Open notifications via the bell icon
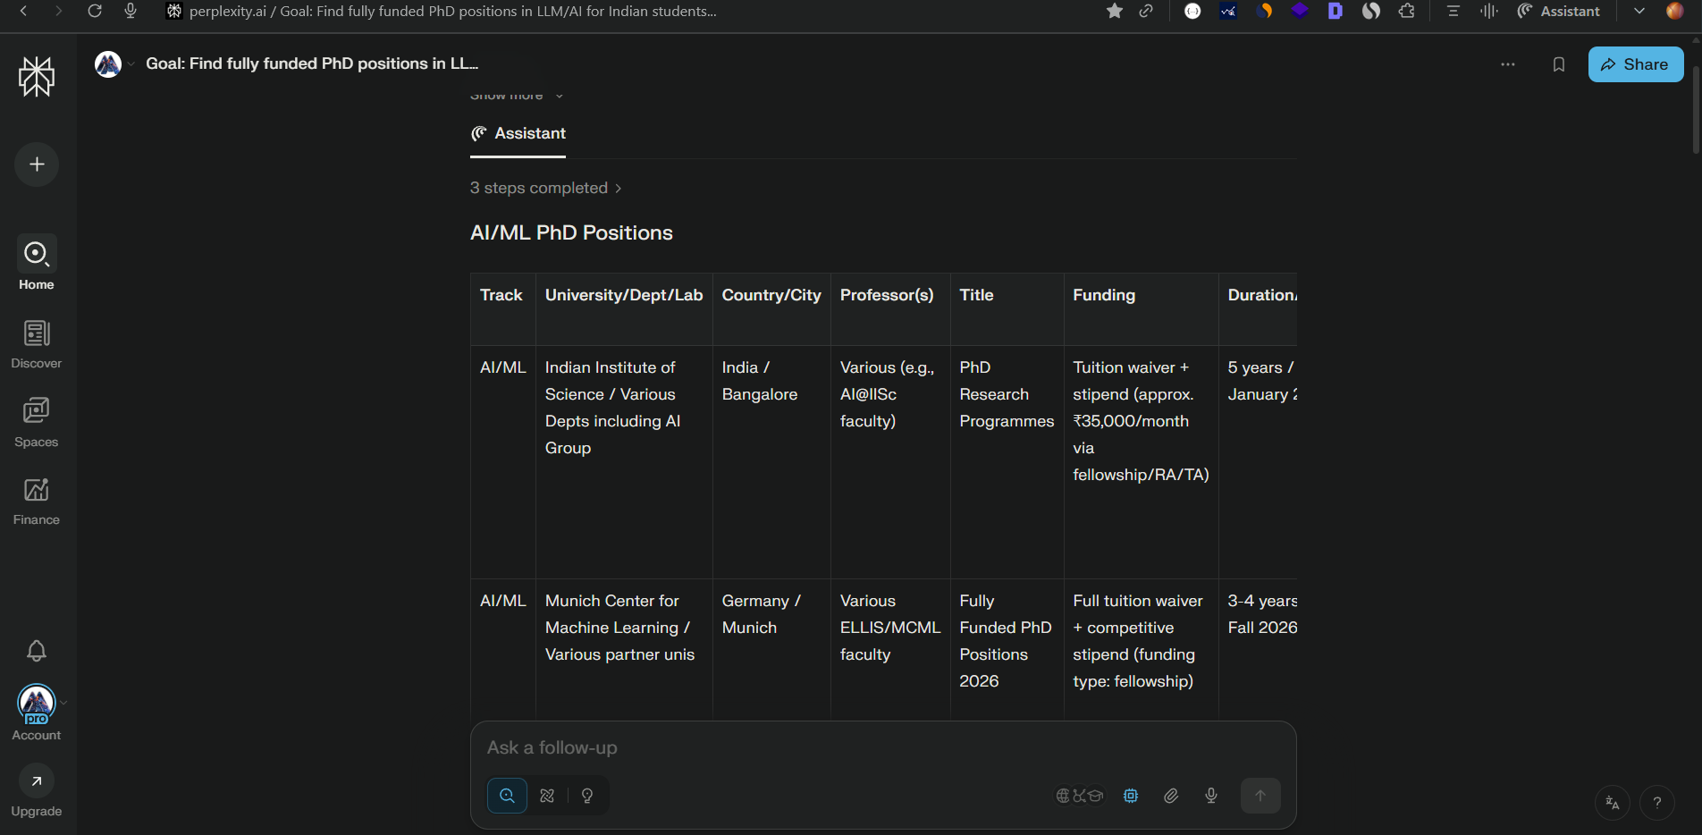Image resolution: width=1702 pixels, height=835 pixels. click(x=36, y=651)
